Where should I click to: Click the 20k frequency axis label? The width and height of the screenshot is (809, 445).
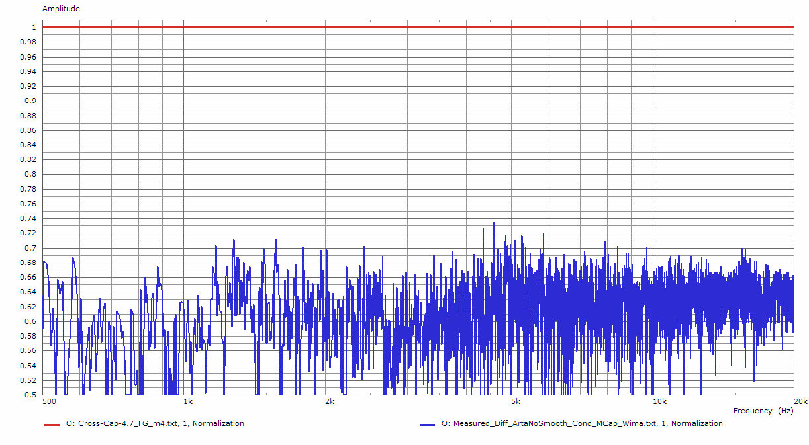pos(800,401)
